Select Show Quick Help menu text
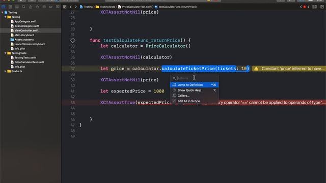The width and height of the screenshot is (326, 183). (189, 90)
